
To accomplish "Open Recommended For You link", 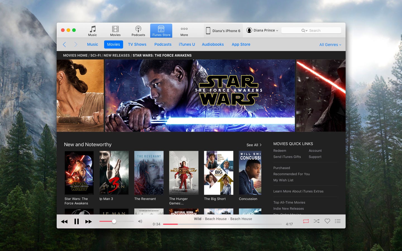I will (291, 174).
